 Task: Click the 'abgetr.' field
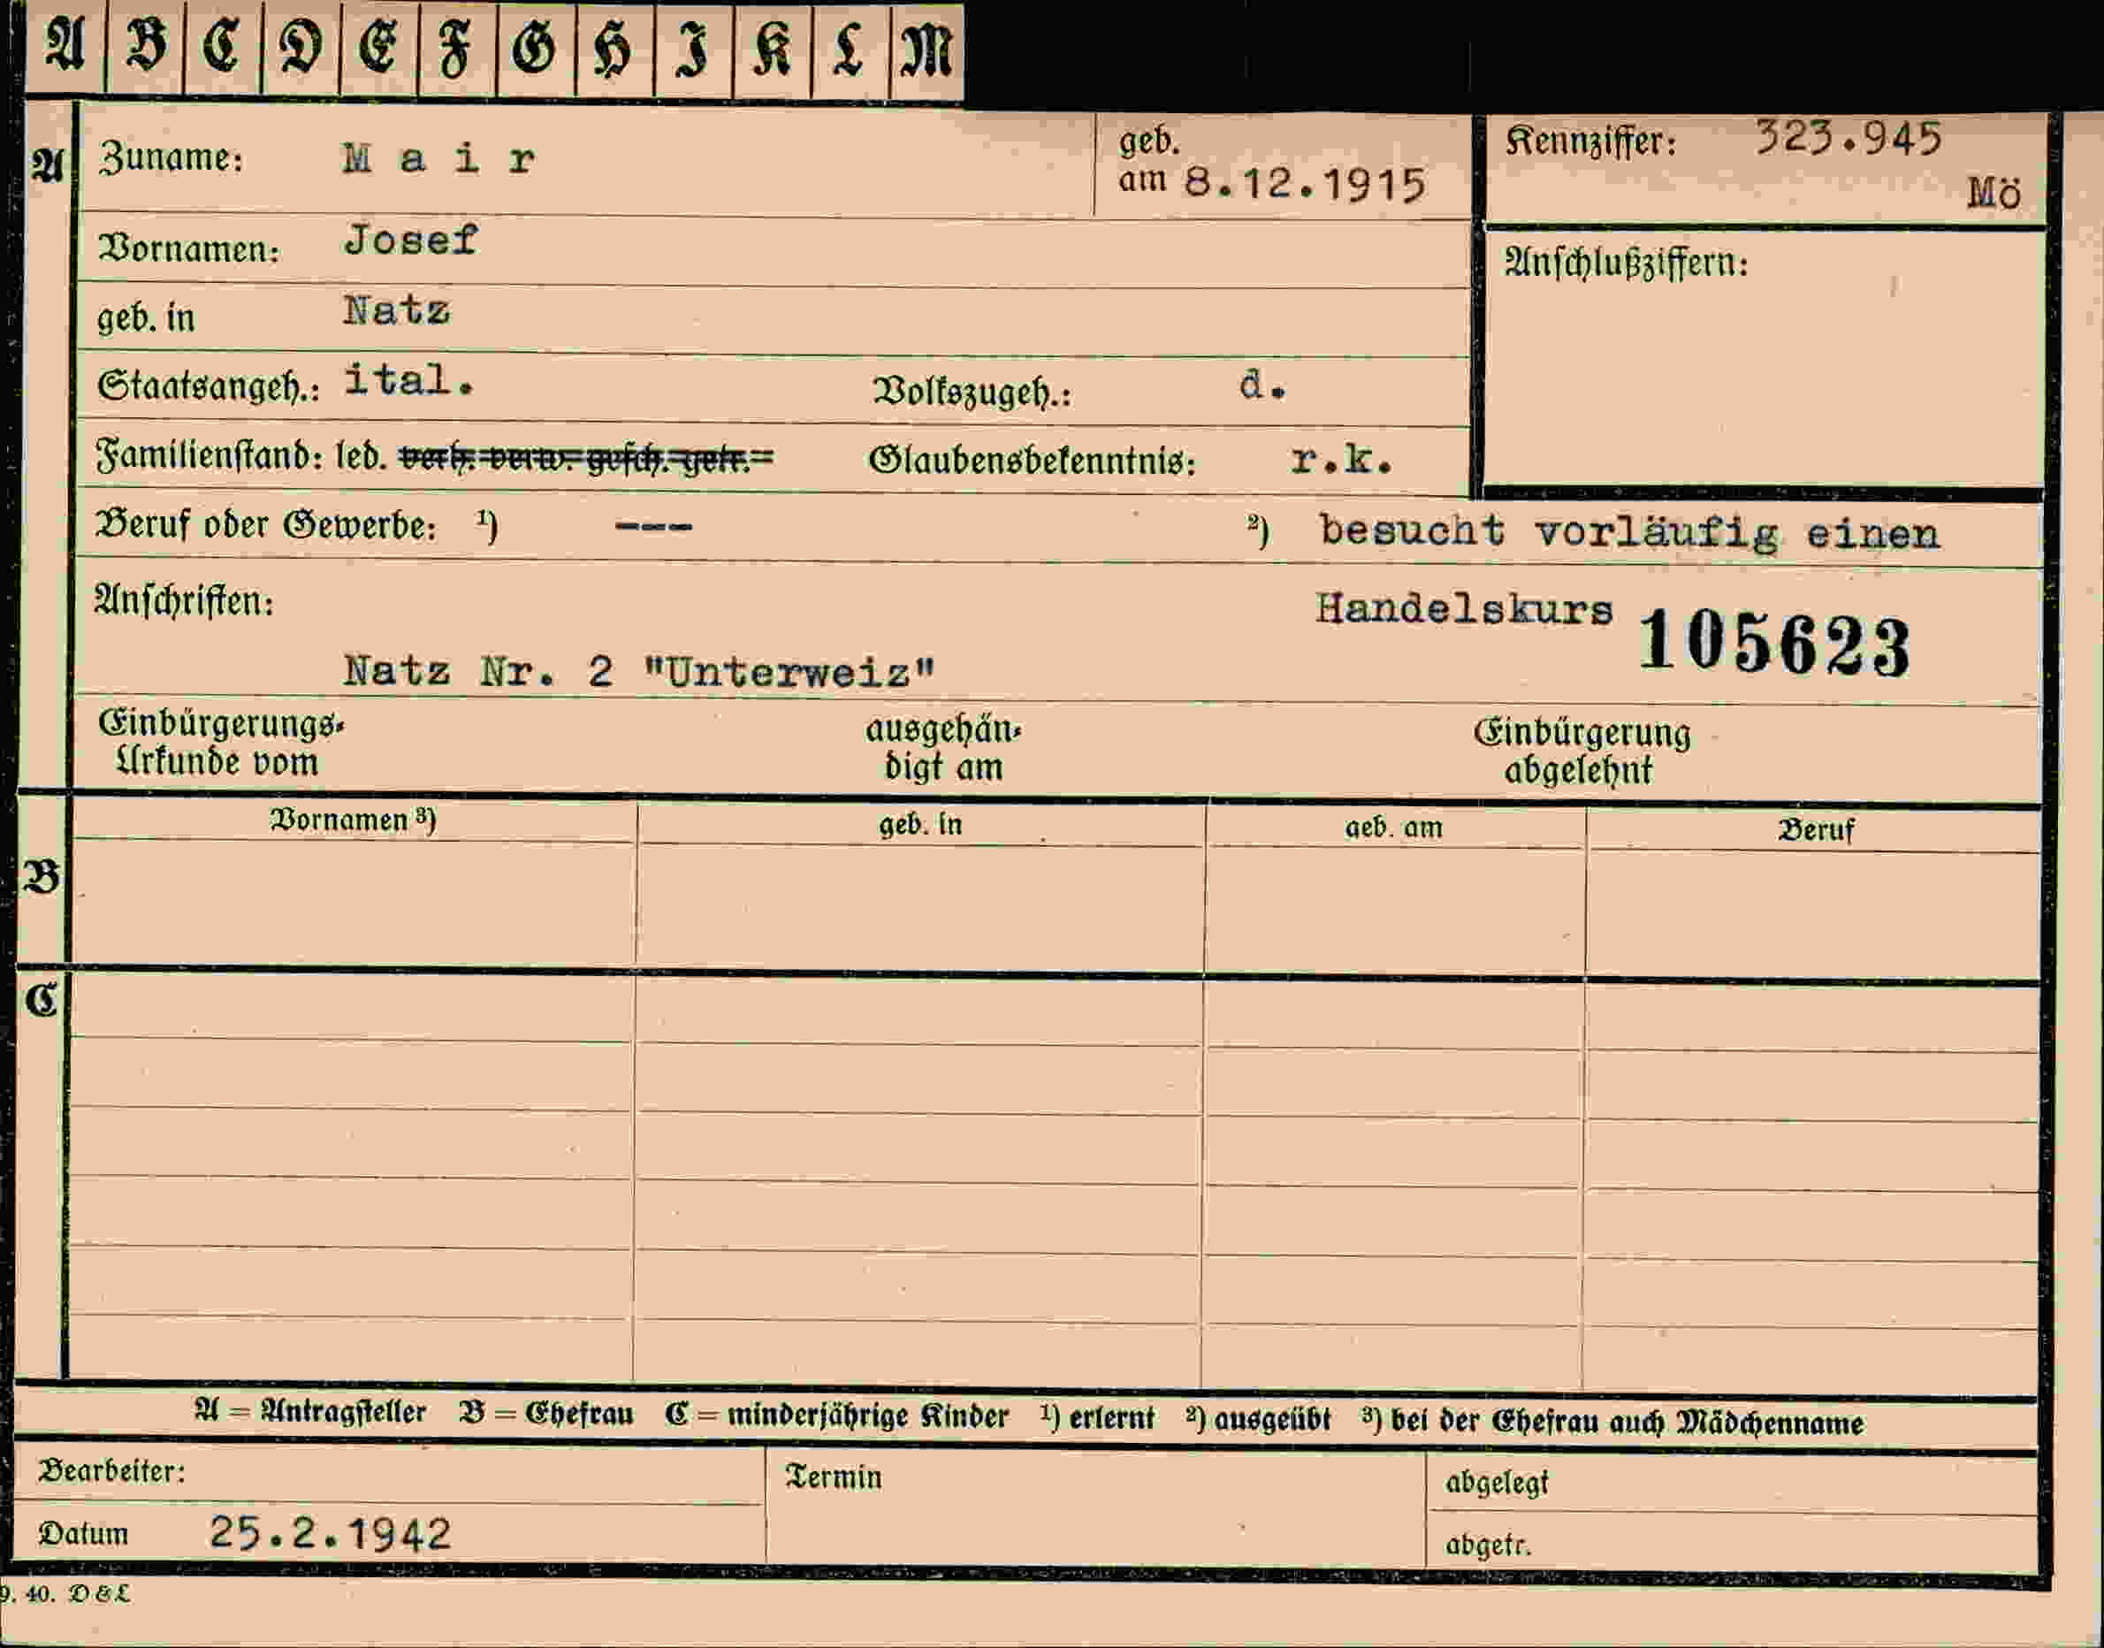click(1733, 1544)
